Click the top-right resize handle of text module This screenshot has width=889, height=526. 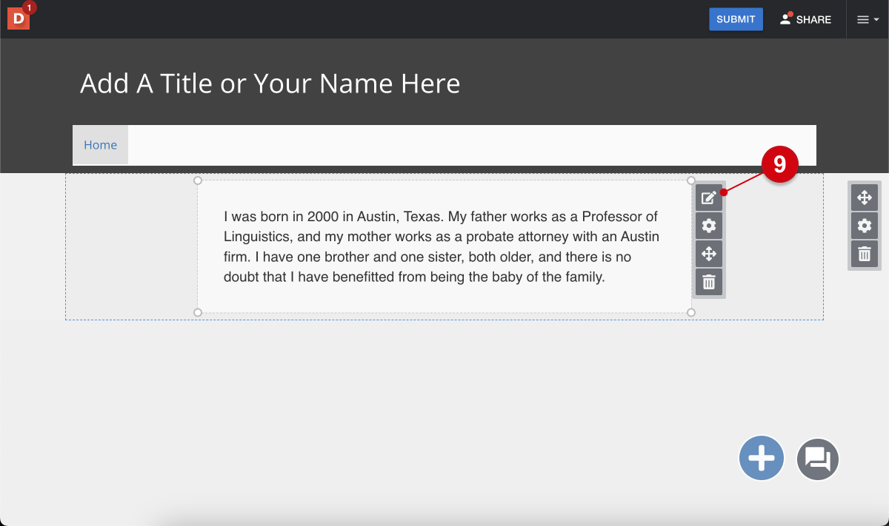pos(691,181)
